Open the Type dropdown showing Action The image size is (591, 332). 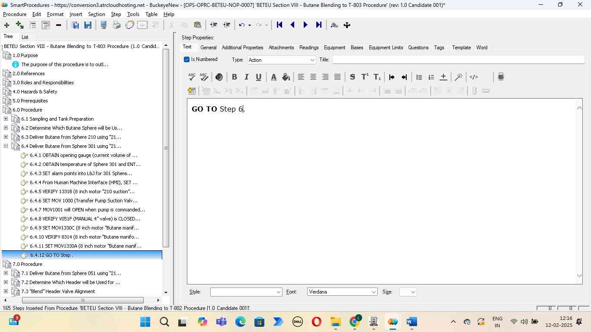[282, 60]
